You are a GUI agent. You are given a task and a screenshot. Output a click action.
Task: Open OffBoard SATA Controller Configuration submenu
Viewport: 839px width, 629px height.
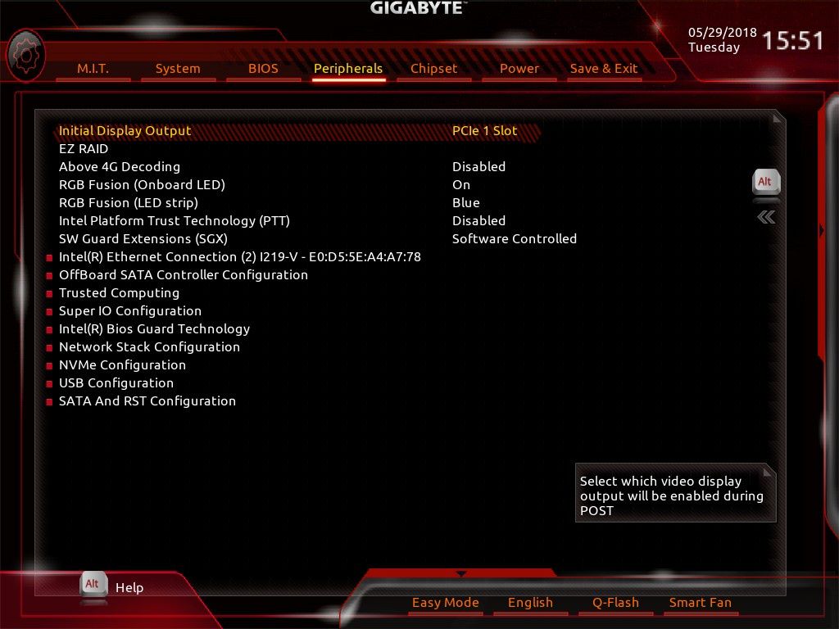point(184,275)
